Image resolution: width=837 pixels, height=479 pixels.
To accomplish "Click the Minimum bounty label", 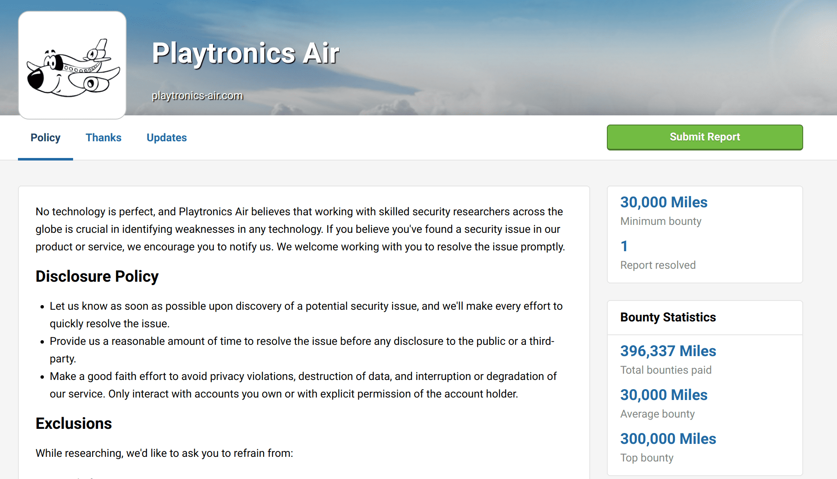I will click(661, 221).
